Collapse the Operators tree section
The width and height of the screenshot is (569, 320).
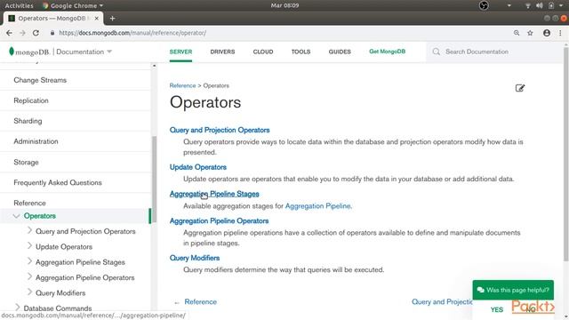pos(16,216)
